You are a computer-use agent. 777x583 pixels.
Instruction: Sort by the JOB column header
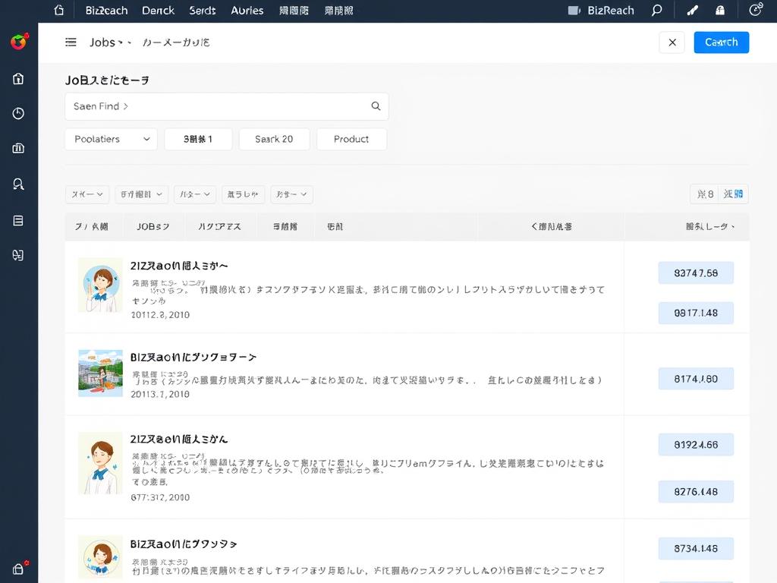pyautogui.click(x=153, y=226)
